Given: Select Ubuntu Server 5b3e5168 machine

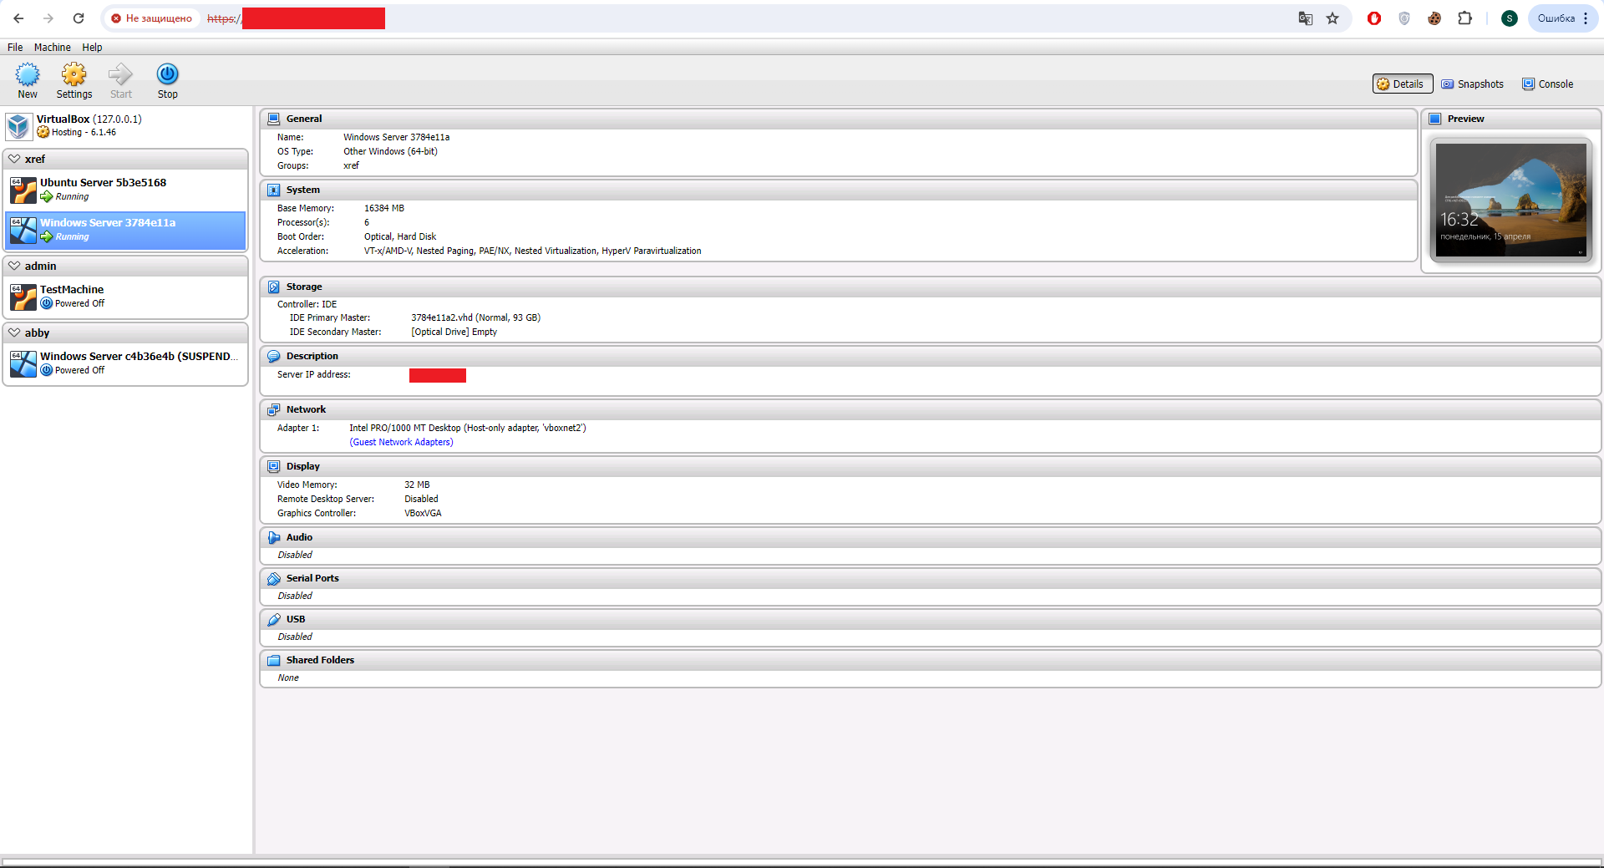Looking at the screenshot, I should point(125,190).
